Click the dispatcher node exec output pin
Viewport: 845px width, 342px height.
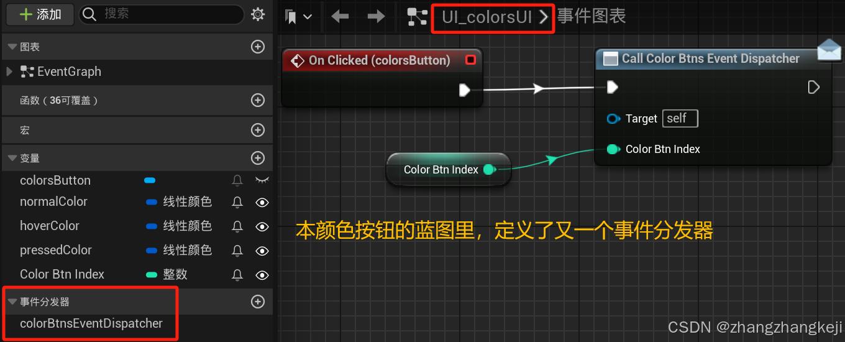pos(813,87)
